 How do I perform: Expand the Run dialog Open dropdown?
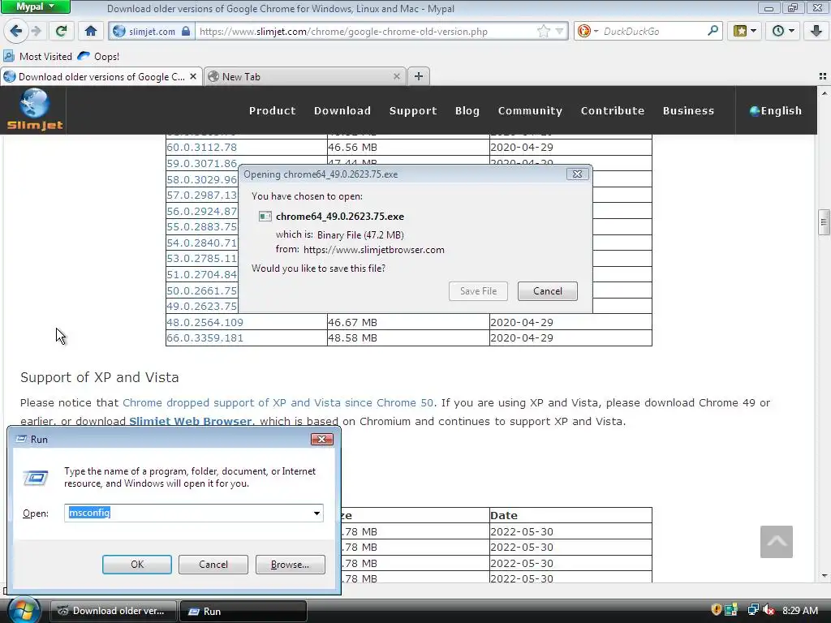click(316, 513)
